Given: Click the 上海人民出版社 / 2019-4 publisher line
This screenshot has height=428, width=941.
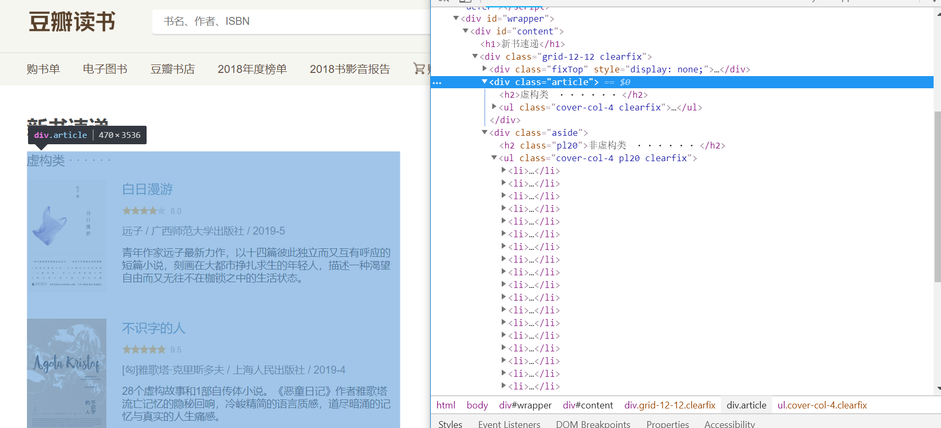Looking at the screenshot, I should (233, 370).
